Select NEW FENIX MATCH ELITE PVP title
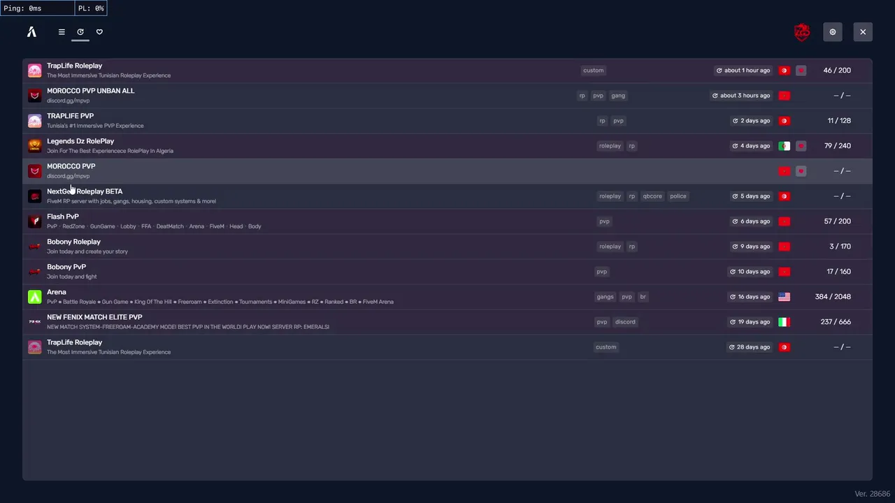The image size is (895, 503). click(x=94, y=317)
